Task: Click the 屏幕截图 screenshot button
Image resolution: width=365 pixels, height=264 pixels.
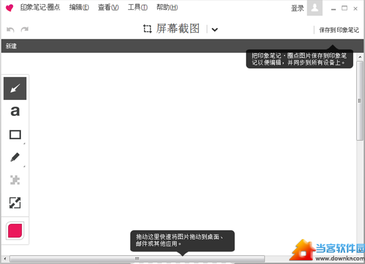Action: [178, 29]
